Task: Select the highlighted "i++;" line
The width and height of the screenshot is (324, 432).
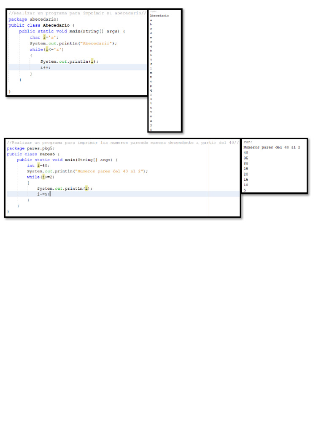Action: pos(46,67)
